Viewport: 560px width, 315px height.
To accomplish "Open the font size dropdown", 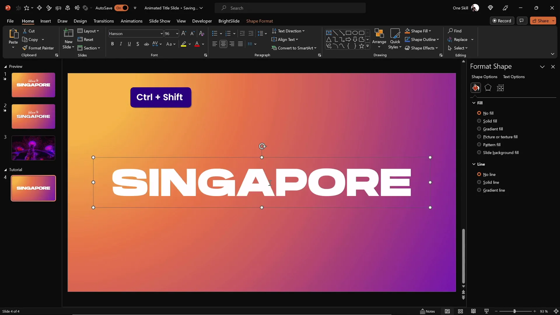I will tap(177, 34).
